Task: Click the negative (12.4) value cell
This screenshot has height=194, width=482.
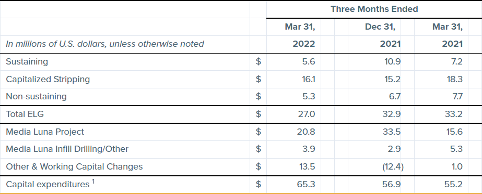Action: coord(393,167)
